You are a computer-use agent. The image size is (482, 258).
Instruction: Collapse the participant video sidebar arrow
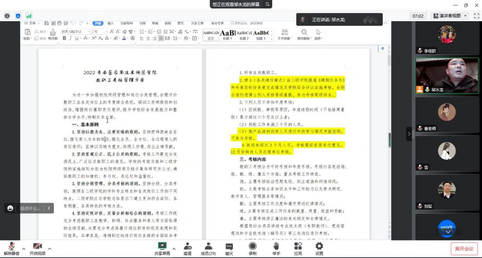409,134
